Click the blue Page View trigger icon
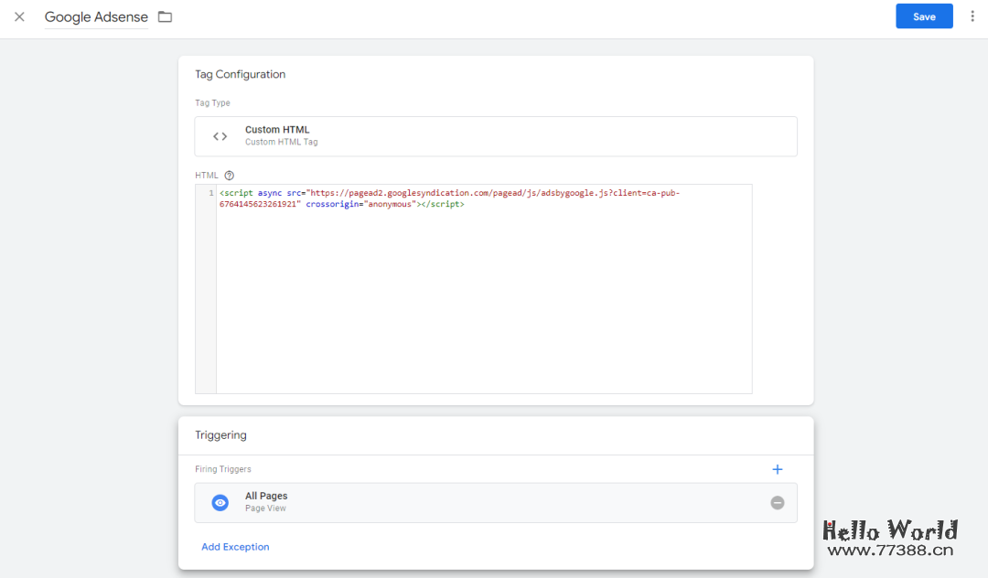 [220, 502]
